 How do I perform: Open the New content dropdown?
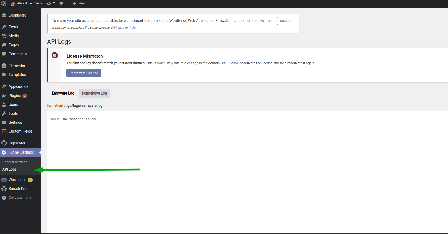tap(79, 3)
